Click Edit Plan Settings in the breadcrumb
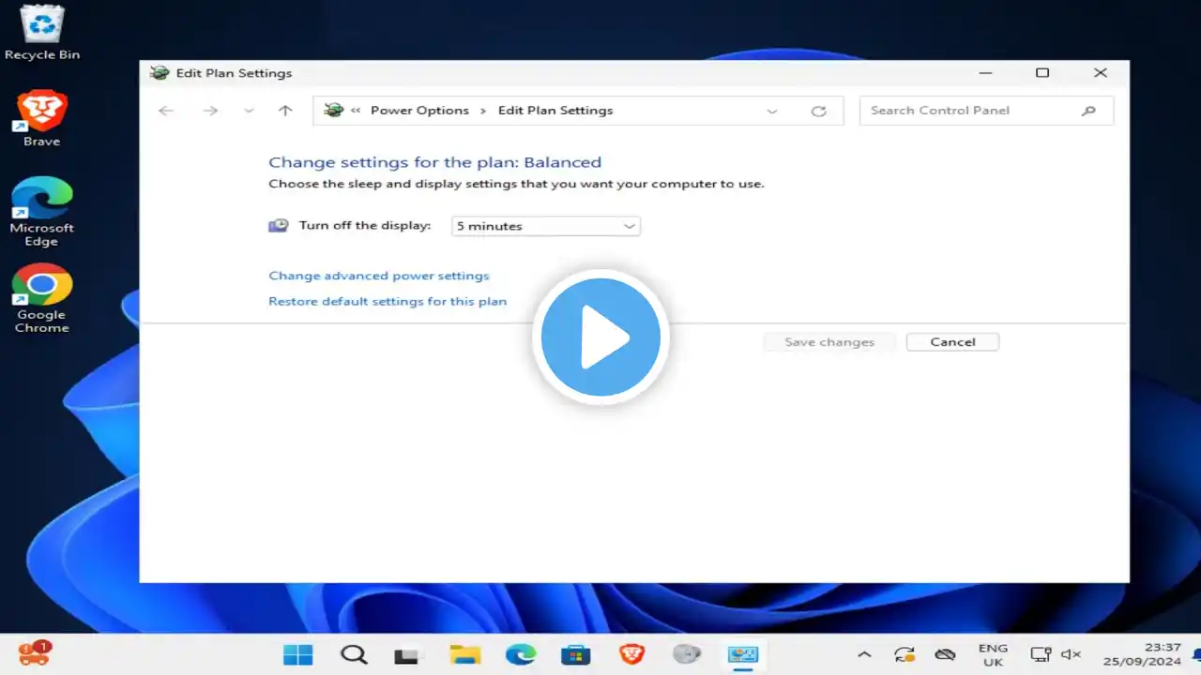1201x675 pixels. point(555,111)
